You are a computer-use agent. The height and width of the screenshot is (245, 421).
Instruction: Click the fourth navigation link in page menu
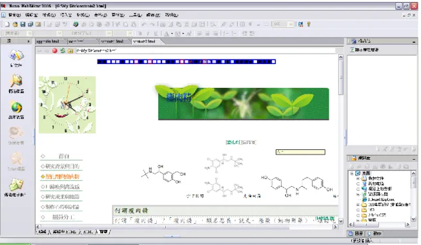tap(61, 187)
